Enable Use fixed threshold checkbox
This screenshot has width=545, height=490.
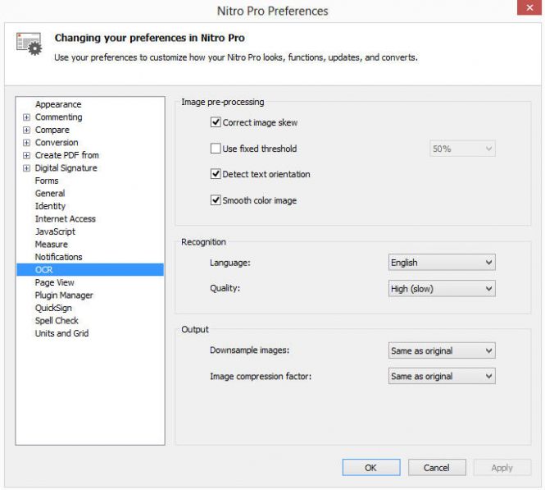(x=216, y=149)
